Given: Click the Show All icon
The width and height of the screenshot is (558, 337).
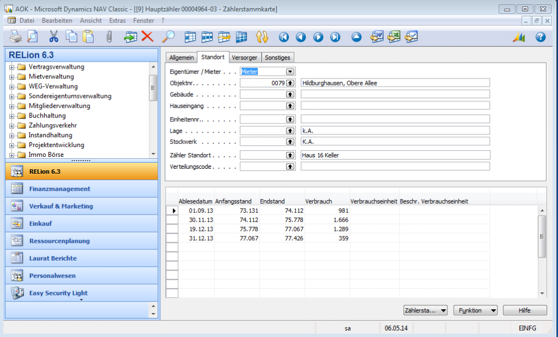Looking at the screenshot, I should coord(241,37).
